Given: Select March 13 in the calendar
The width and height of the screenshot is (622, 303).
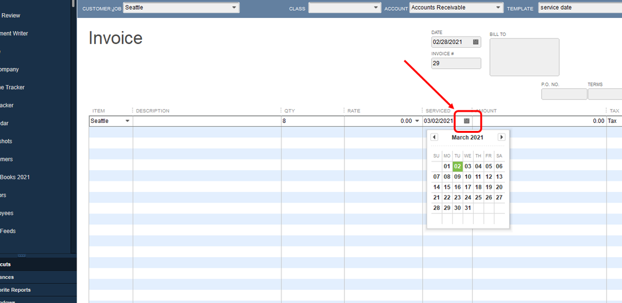Looking at the screenshot, I should pyautogui.click(x=499, y=177).
